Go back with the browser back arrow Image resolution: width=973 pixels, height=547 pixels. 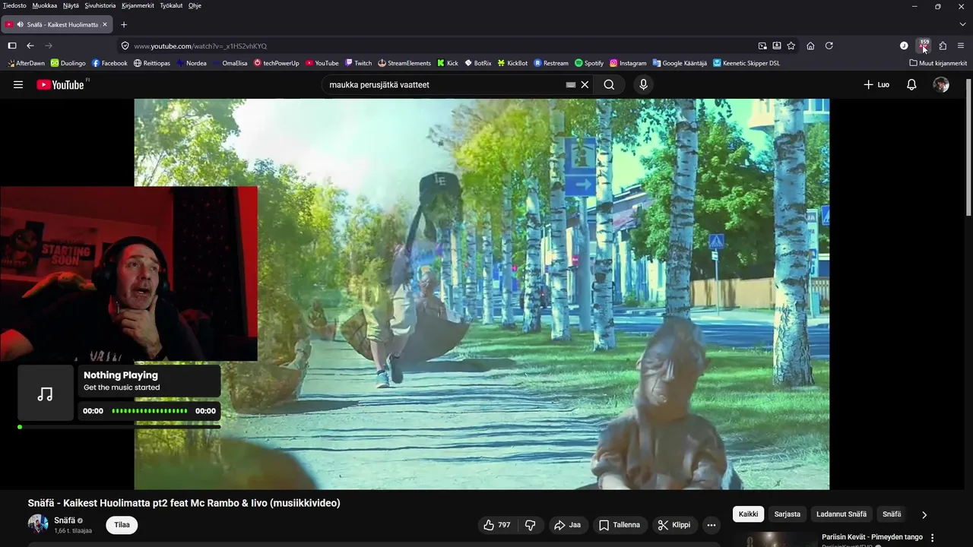coord(30,46)
